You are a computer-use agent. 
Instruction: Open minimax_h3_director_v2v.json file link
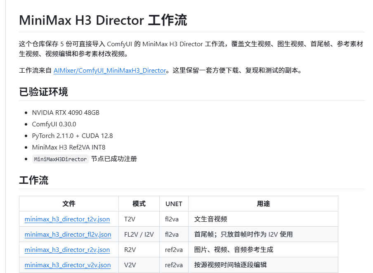(x=68, y=265)
